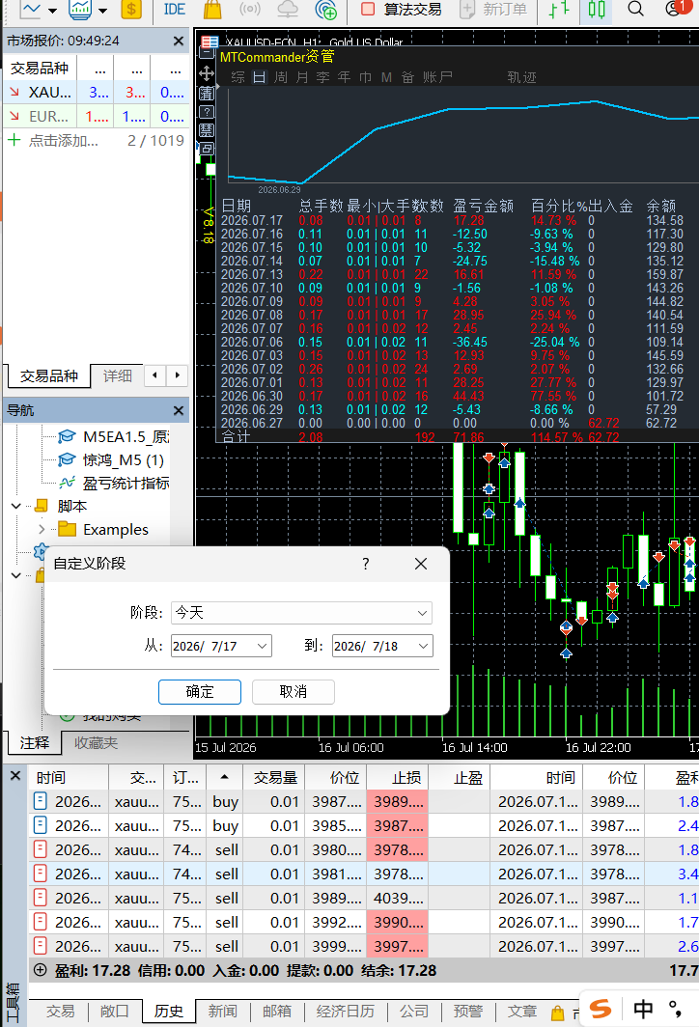
Task: Open the cloud VPS hosting icon
Action: coord(287,10)
